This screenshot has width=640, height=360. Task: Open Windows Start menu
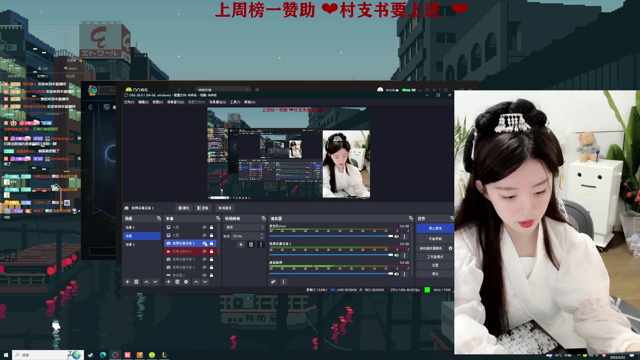[6, 355]
